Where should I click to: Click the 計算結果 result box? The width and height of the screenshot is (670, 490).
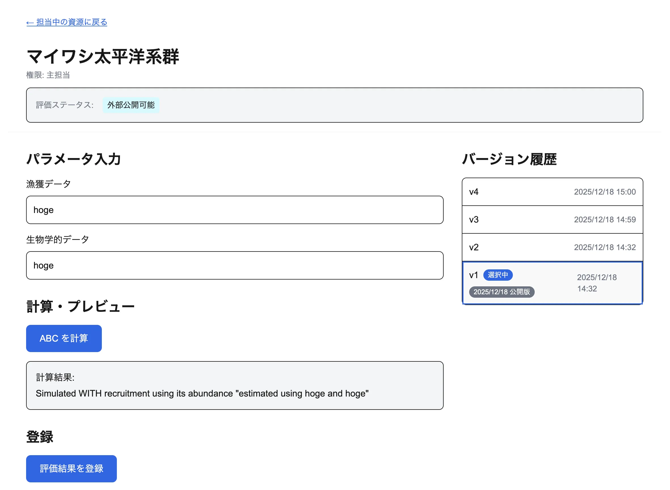click(234, 385)
